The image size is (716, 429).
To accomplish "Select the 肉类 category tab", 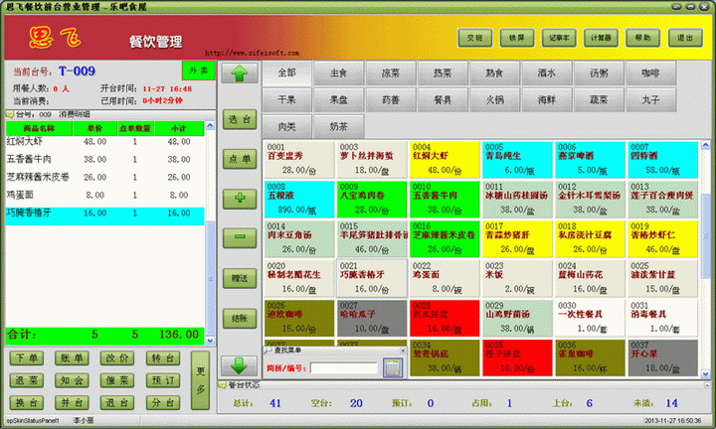I will click(286, 127).
